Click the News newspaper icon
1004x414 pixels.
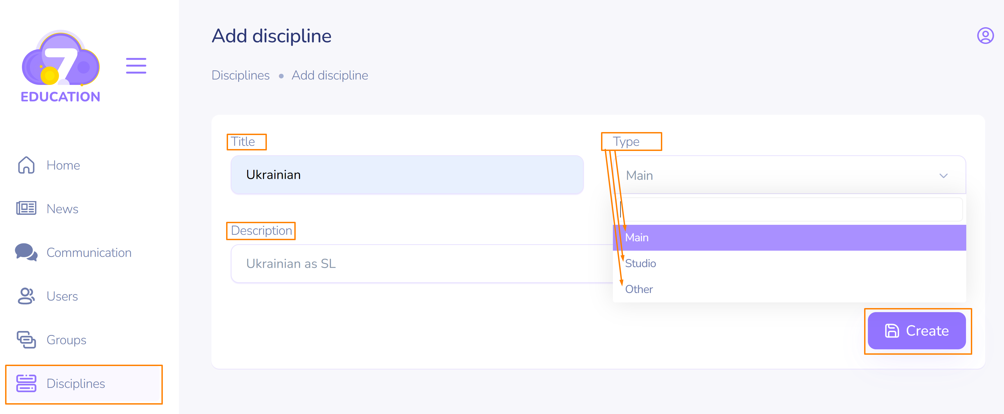[x=26, y=209]
